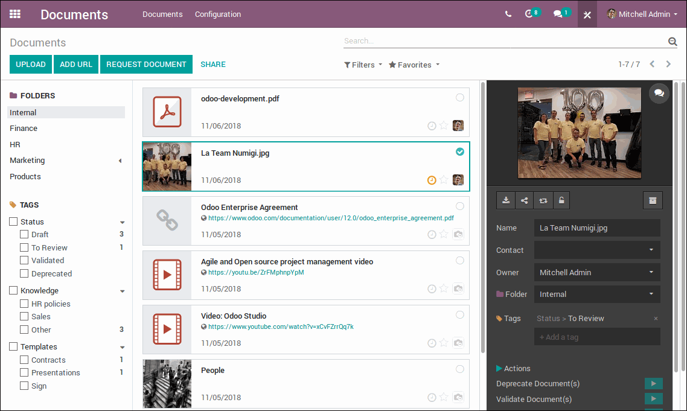Open the Favorites dropdown
The image size is (687, 411).
click(414, 65)
